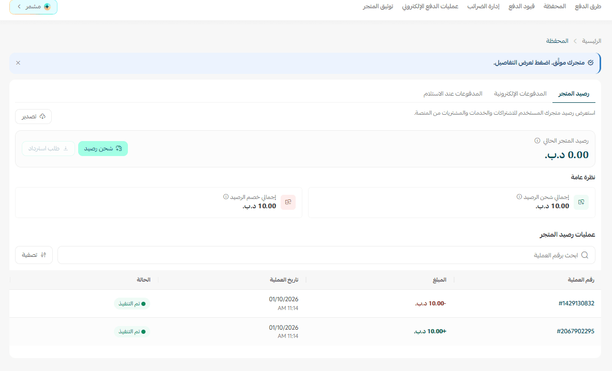Click info icon beside رصيد المتجر الحالي
The width and height of the screenshot is (612, 371).
537,141
